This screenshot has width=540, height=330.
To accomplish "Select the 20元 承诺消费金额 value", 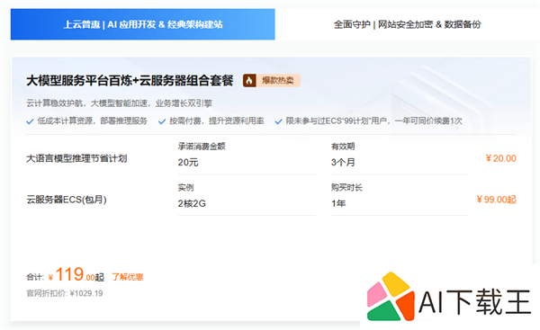I will click(x=188, y=163).
